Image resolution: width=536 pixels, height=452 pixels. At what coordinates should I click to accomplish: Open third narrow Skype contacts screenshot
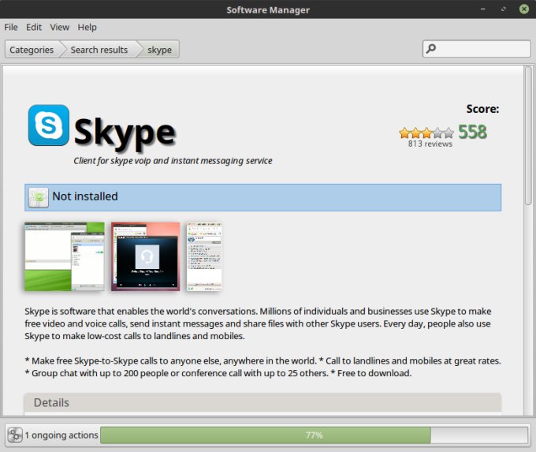click(204, 256)
